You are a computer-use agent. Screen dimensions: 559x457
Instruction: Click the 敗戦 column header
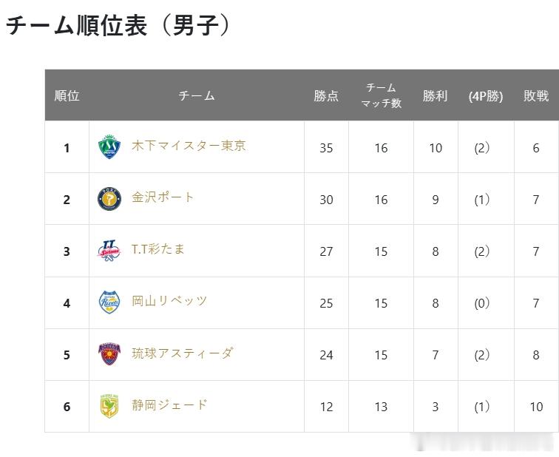pyautogui.click(x=536, y=95)
